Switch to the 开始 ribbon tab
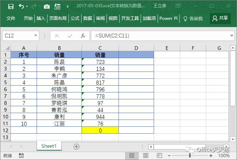Screen dimensions: 237x160 click(28, 18)
